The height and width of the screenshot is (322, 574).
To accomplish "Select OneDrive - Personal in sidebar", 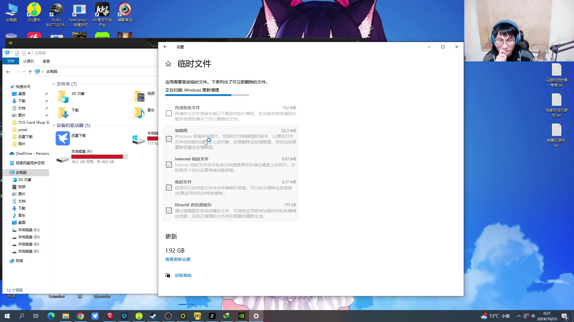I will tap(29, 154).
